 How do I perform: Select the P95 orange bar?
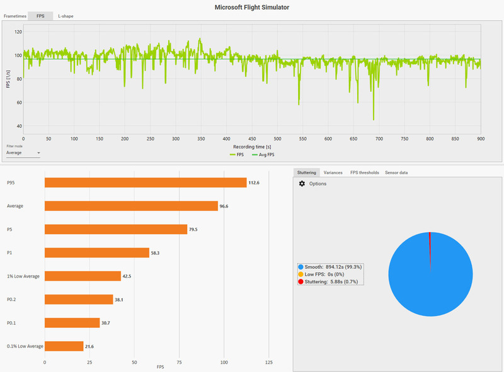click(x=146, y=183)
